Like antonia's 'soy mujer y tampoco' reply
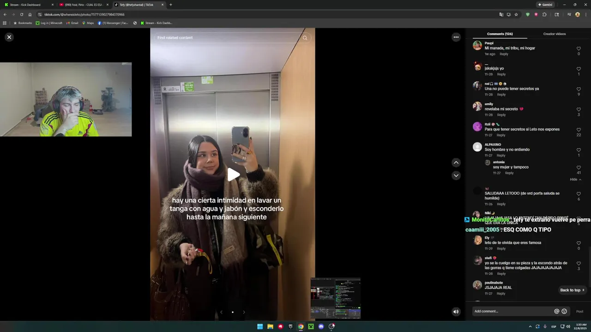This screenshot has width=591, height=332. (579, 167)
